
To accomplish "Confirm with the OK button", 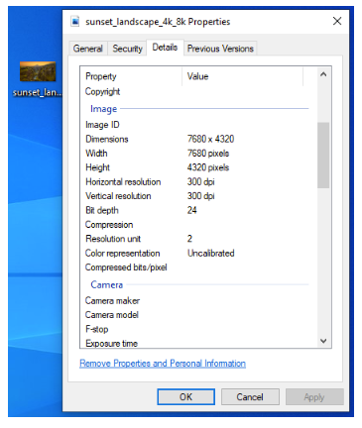I will tap(185, 396).
